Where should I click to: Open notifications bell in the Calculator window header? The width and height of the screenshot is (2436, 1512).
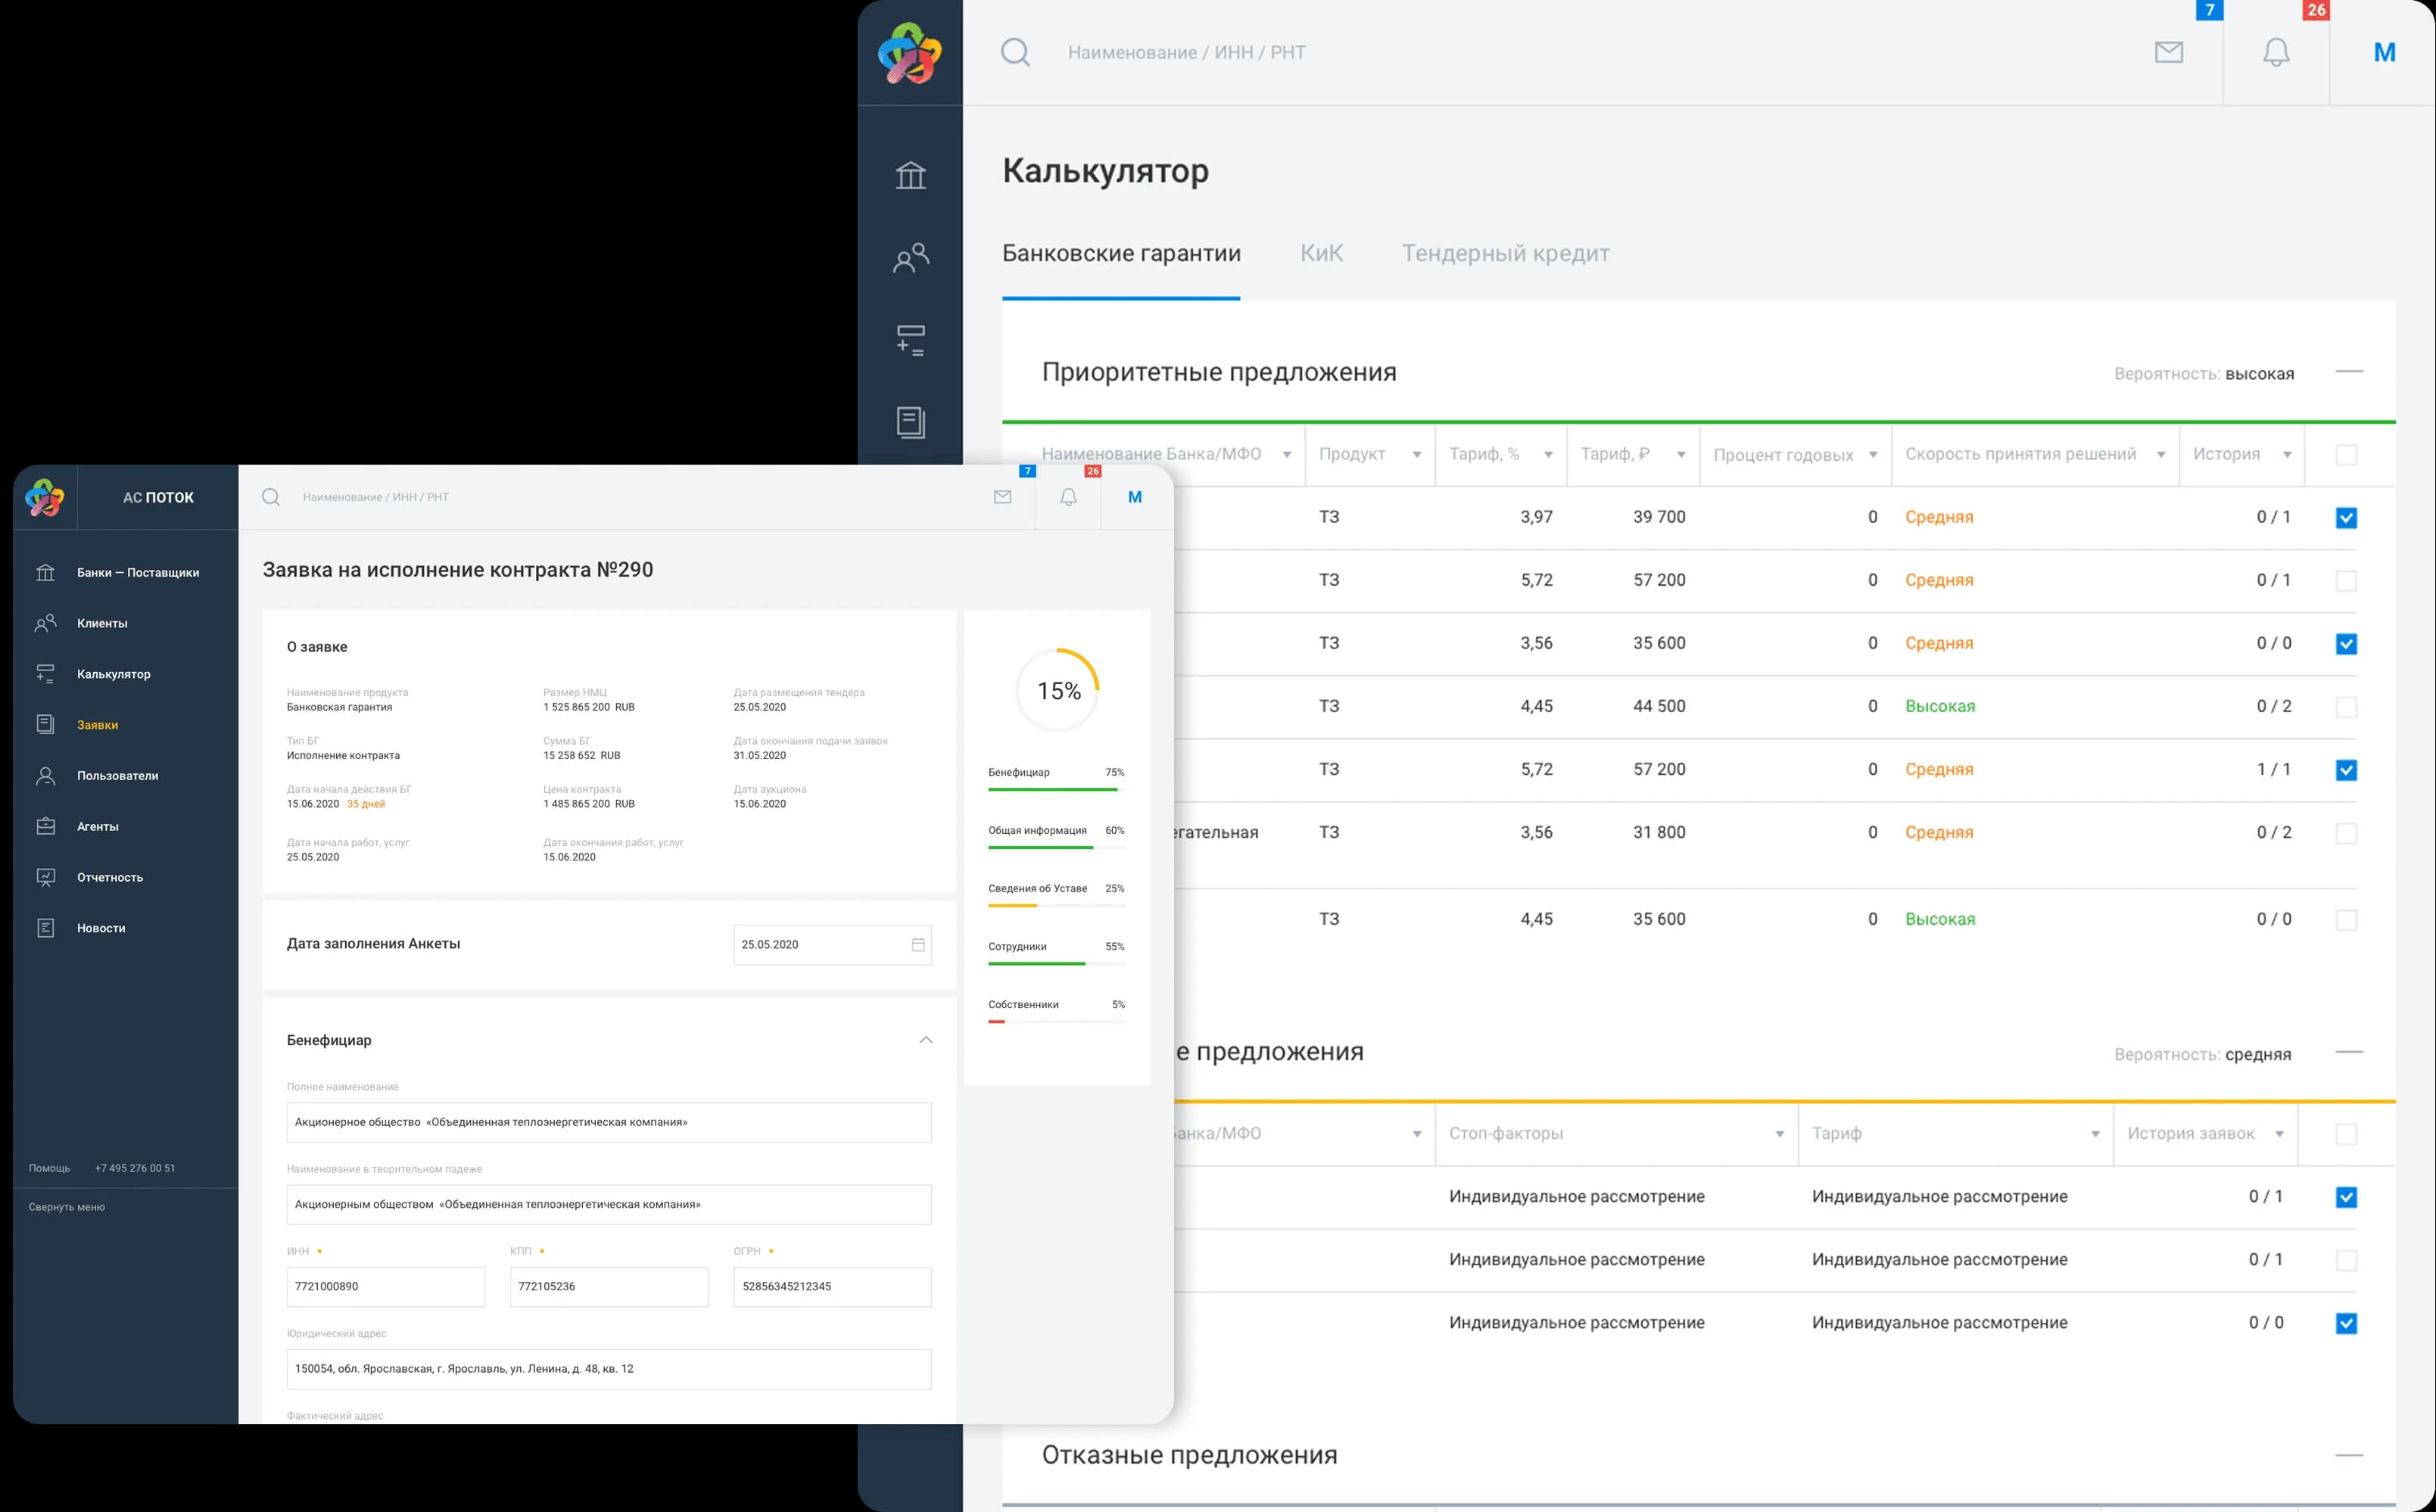2276,52
